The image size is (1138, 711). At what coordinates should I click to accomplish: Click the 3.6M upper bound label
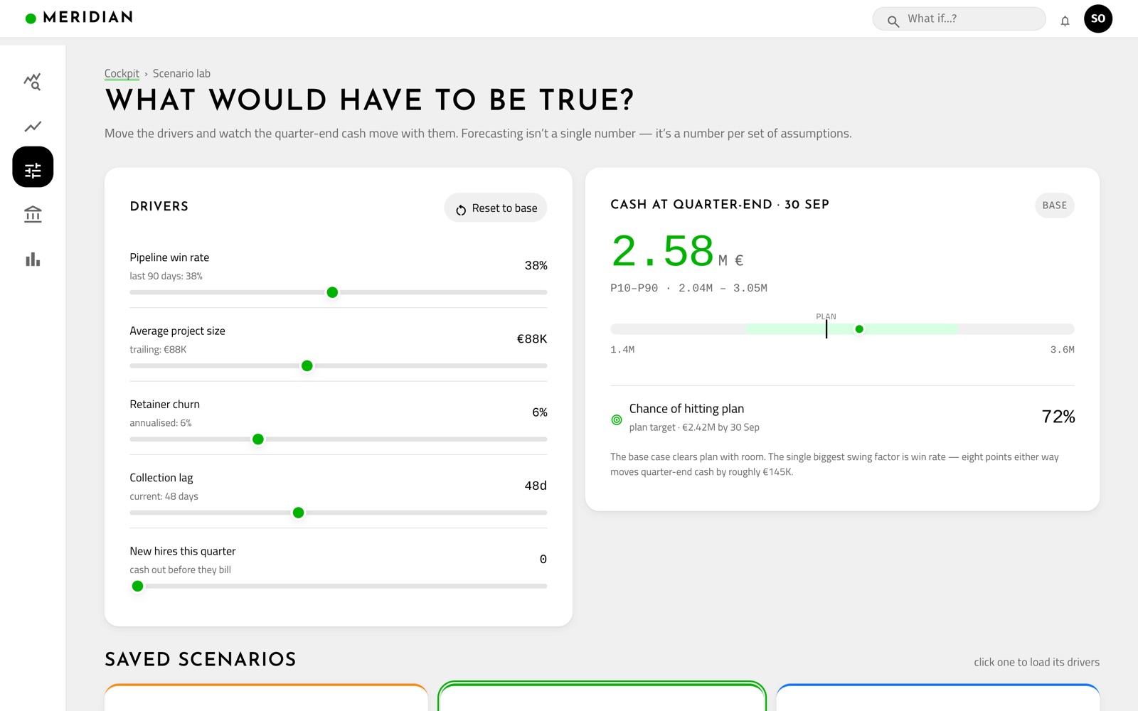point(1063,350)
